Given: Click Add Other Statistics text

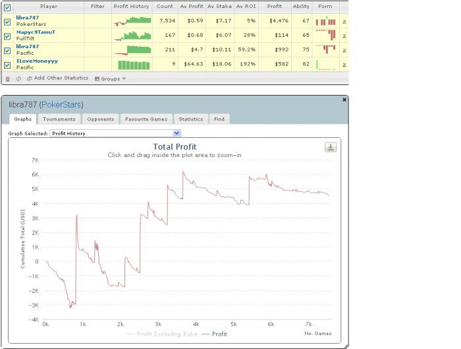Looking at the screenshot, I should coord(61,78).
